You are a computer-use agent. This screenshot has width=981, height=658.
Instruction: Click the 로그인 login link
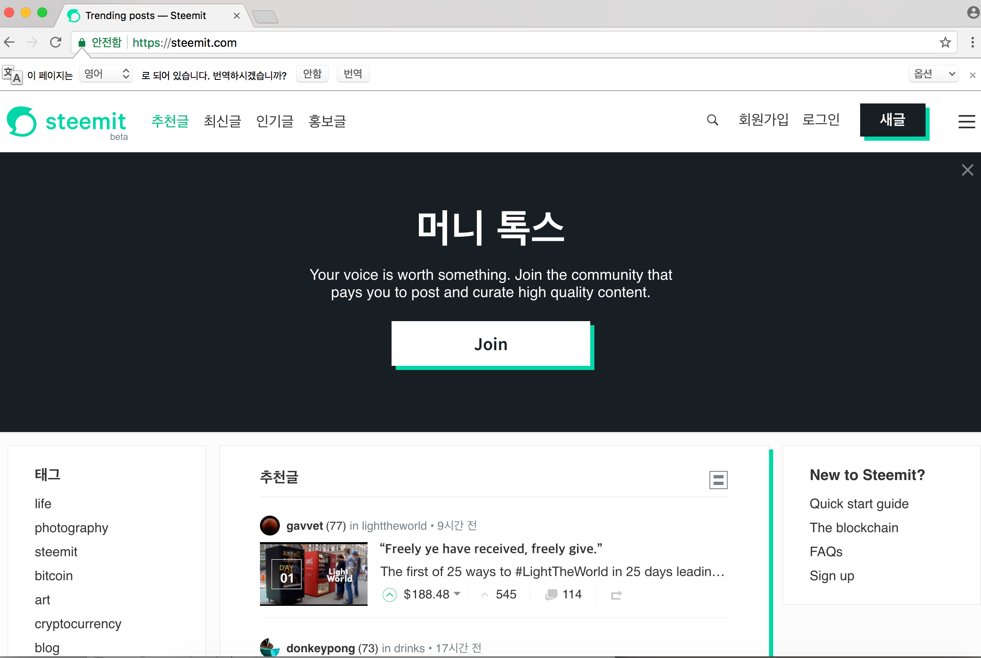(x=821, y=120)
